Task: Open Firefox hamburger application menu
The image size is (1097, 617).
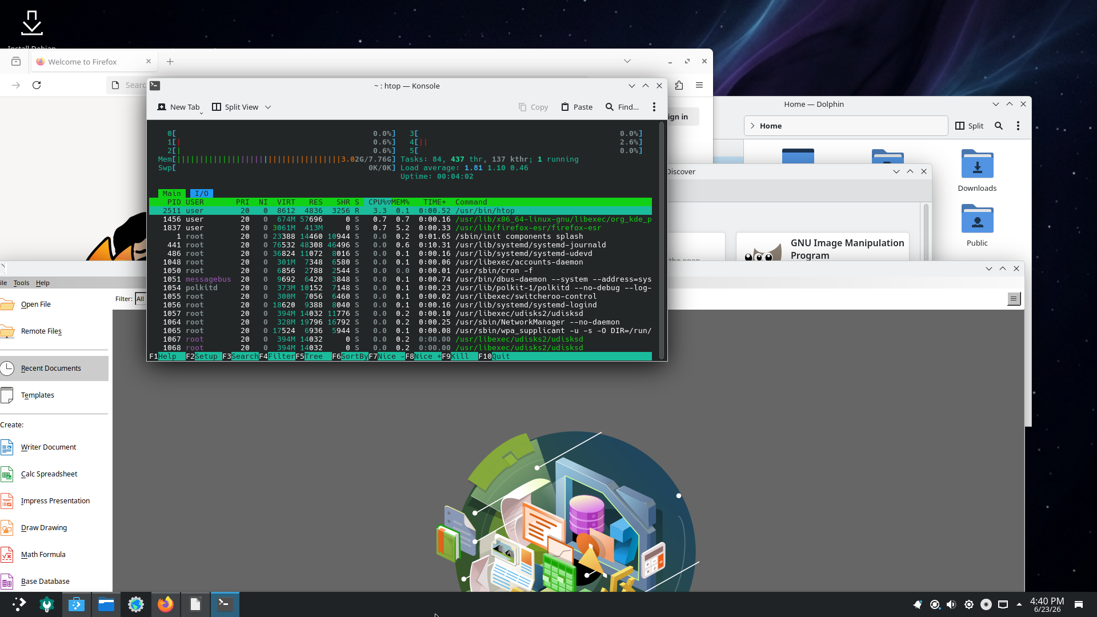Action: pos(699,85)
